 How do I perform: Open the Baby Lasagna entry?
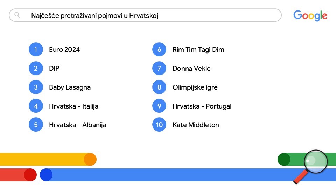pos(70,87)
